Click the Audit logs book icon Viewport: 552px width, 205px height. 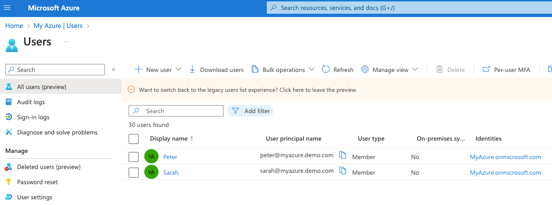pyautogui.click(x=9, y=102)
